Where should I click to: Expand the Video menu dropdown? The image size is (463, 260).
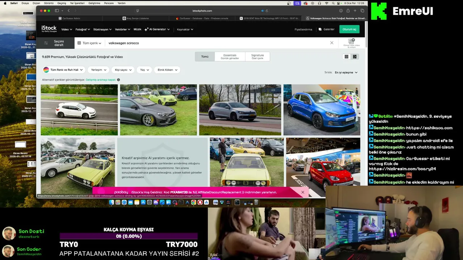pos(66,29)
